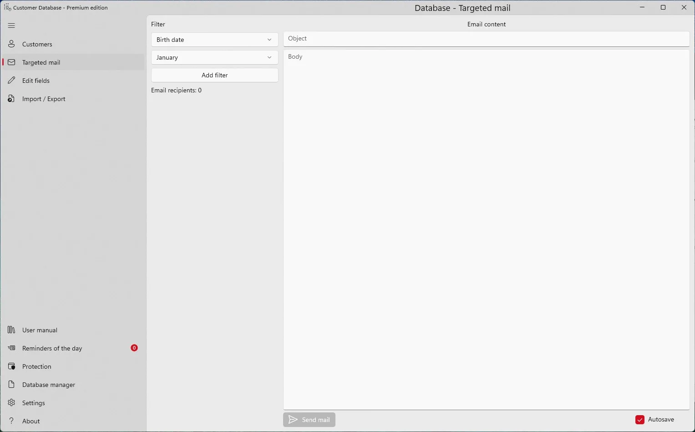Open the User manual label

[40, 330]
